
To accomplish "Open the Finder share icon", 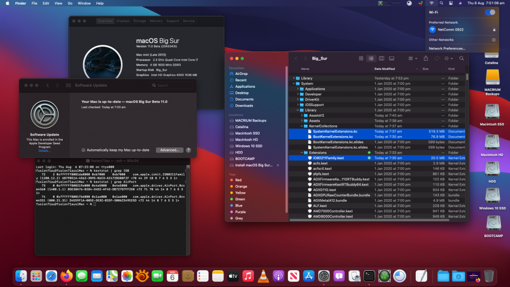I will coord(426,58).
